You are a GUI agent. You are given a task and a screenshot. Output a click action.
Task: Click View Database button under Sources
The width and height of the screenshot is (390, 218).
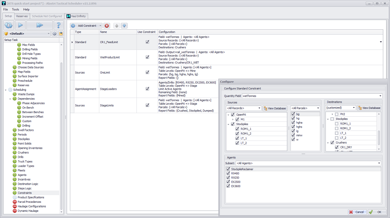275,108
